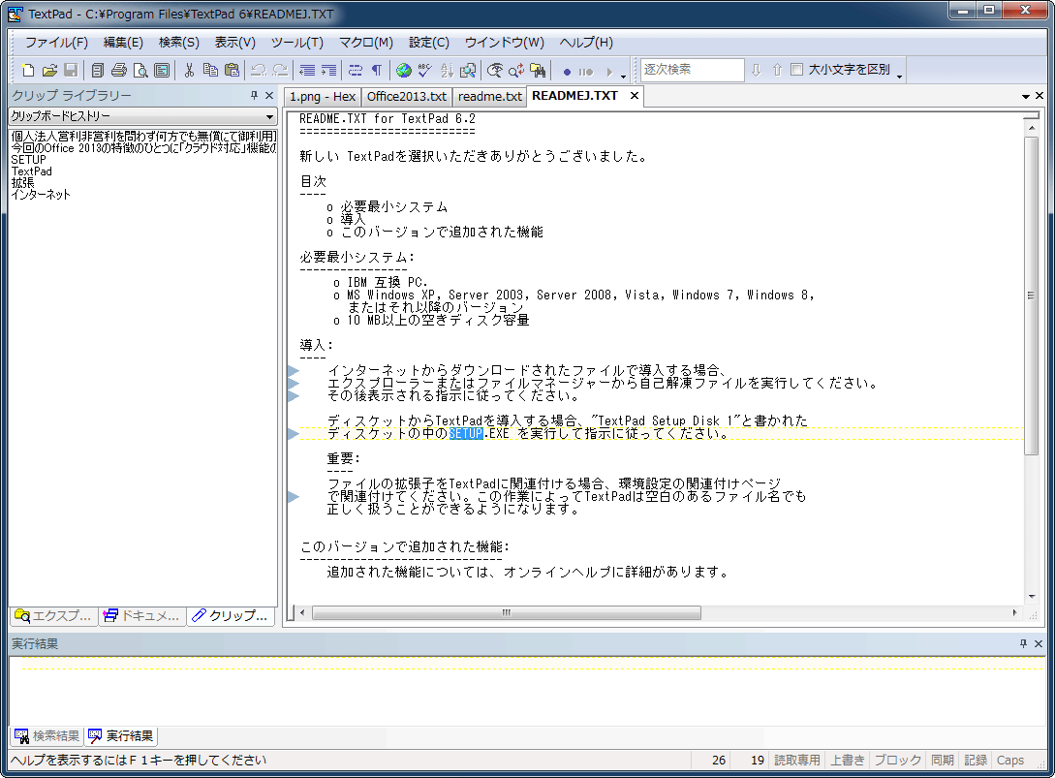
Task: Click the A-Z sort icon
Action: 447,70
